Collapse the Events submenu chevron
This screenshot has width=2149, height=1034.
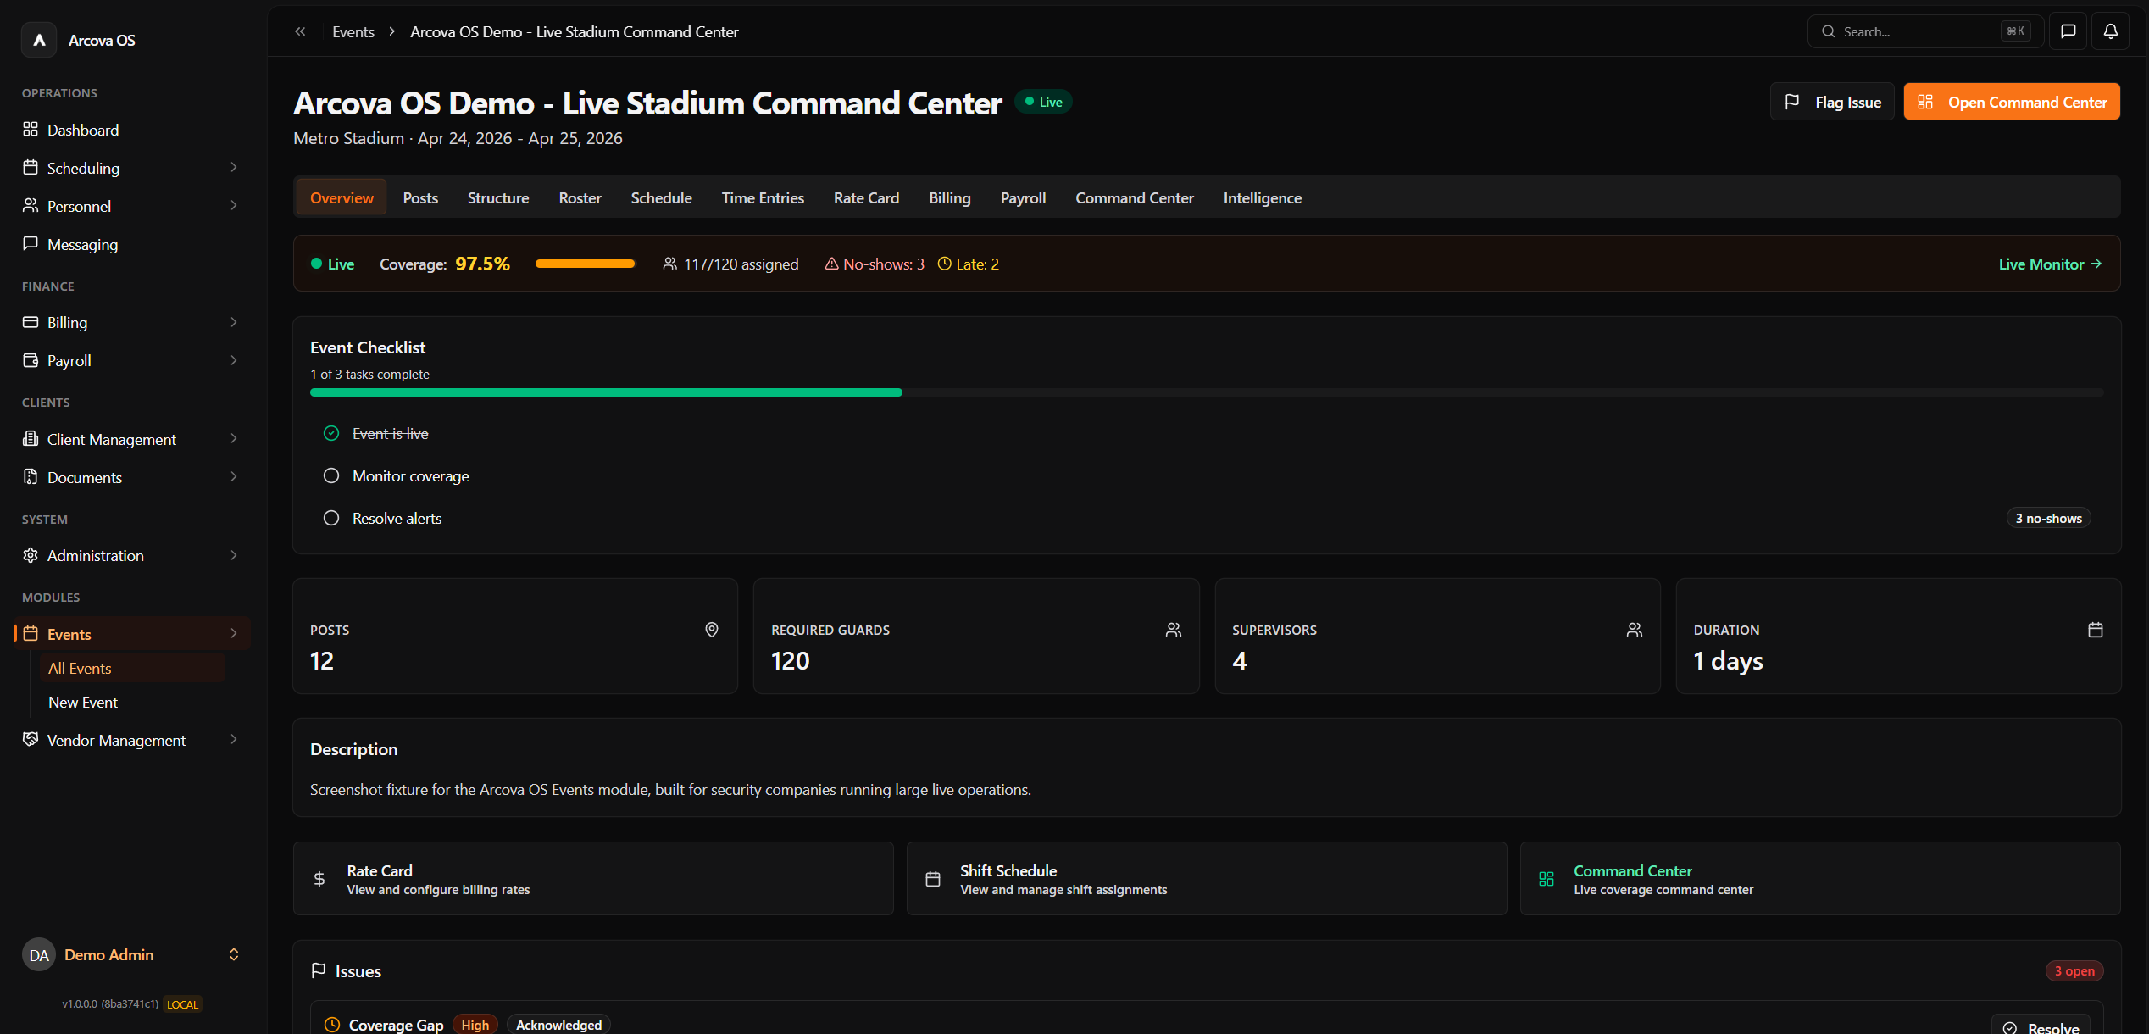coord(234,633)
